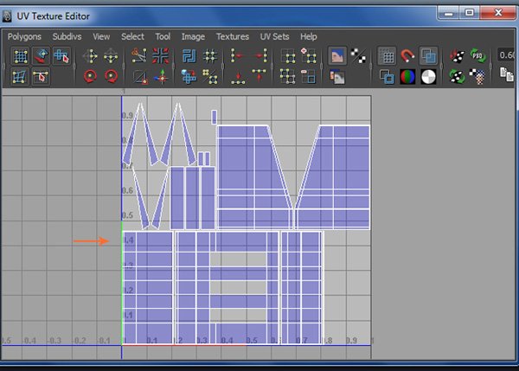Screen dimensions: 519x371
Task: Click the Layout UVs icon
Action: click(189, 57)
